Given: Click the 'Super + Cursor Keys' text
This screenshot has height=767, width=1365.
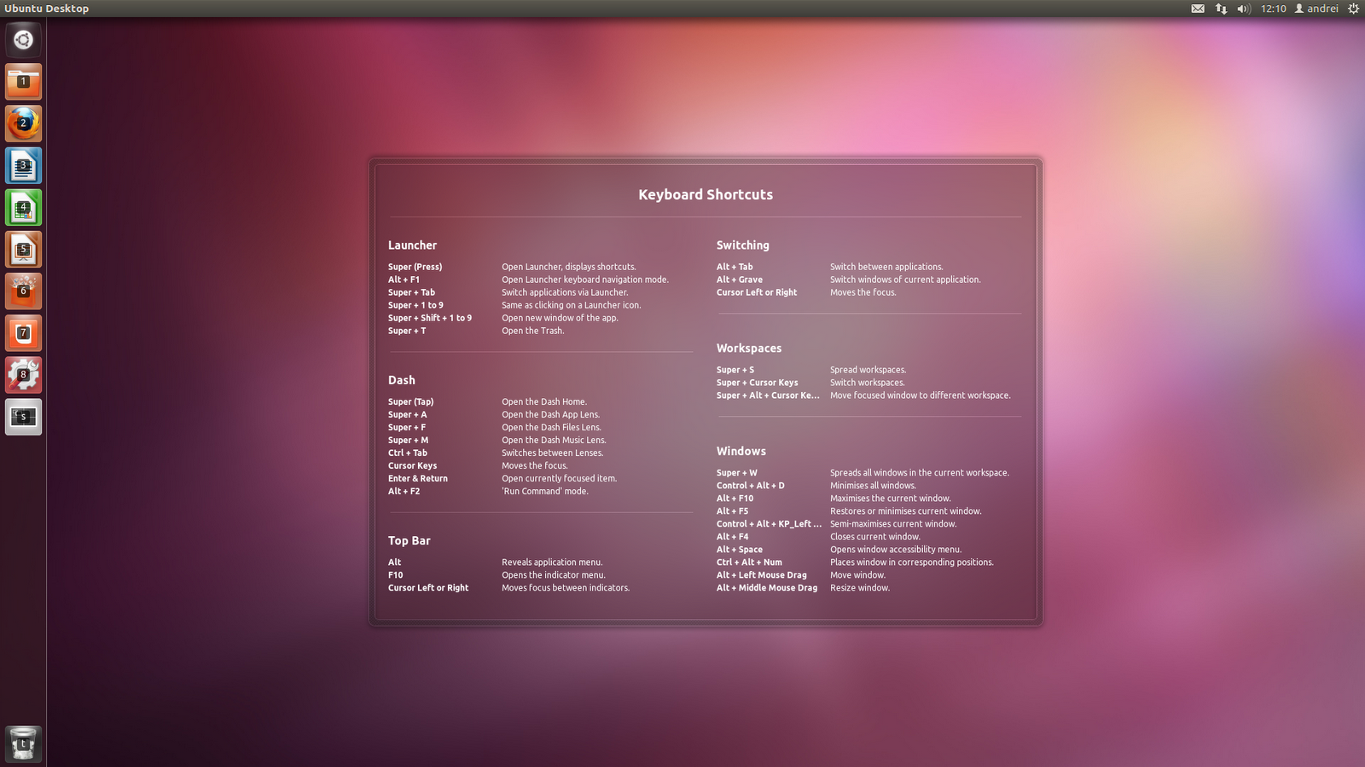Looking at the screenshot, I should pos(758,383).
